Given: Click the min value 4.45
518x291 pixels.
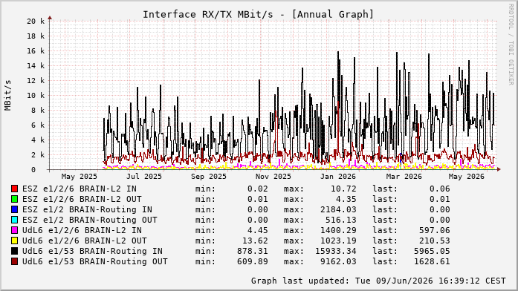Looking at the screenshot, I should pyautogui.click(x=258, y=230).
